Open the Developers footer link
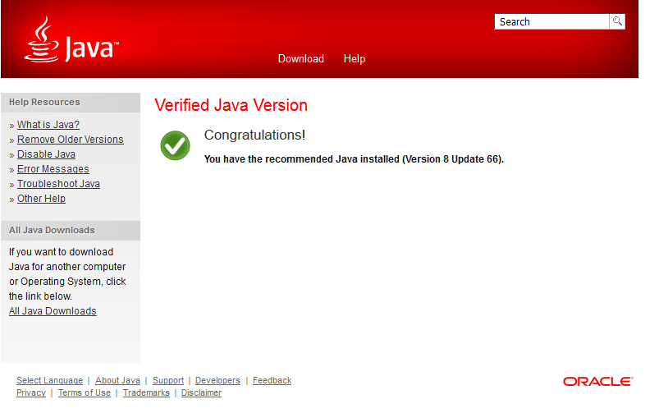Image resolution: width=659 pixels, height=413 pixels. pos(217,381)
